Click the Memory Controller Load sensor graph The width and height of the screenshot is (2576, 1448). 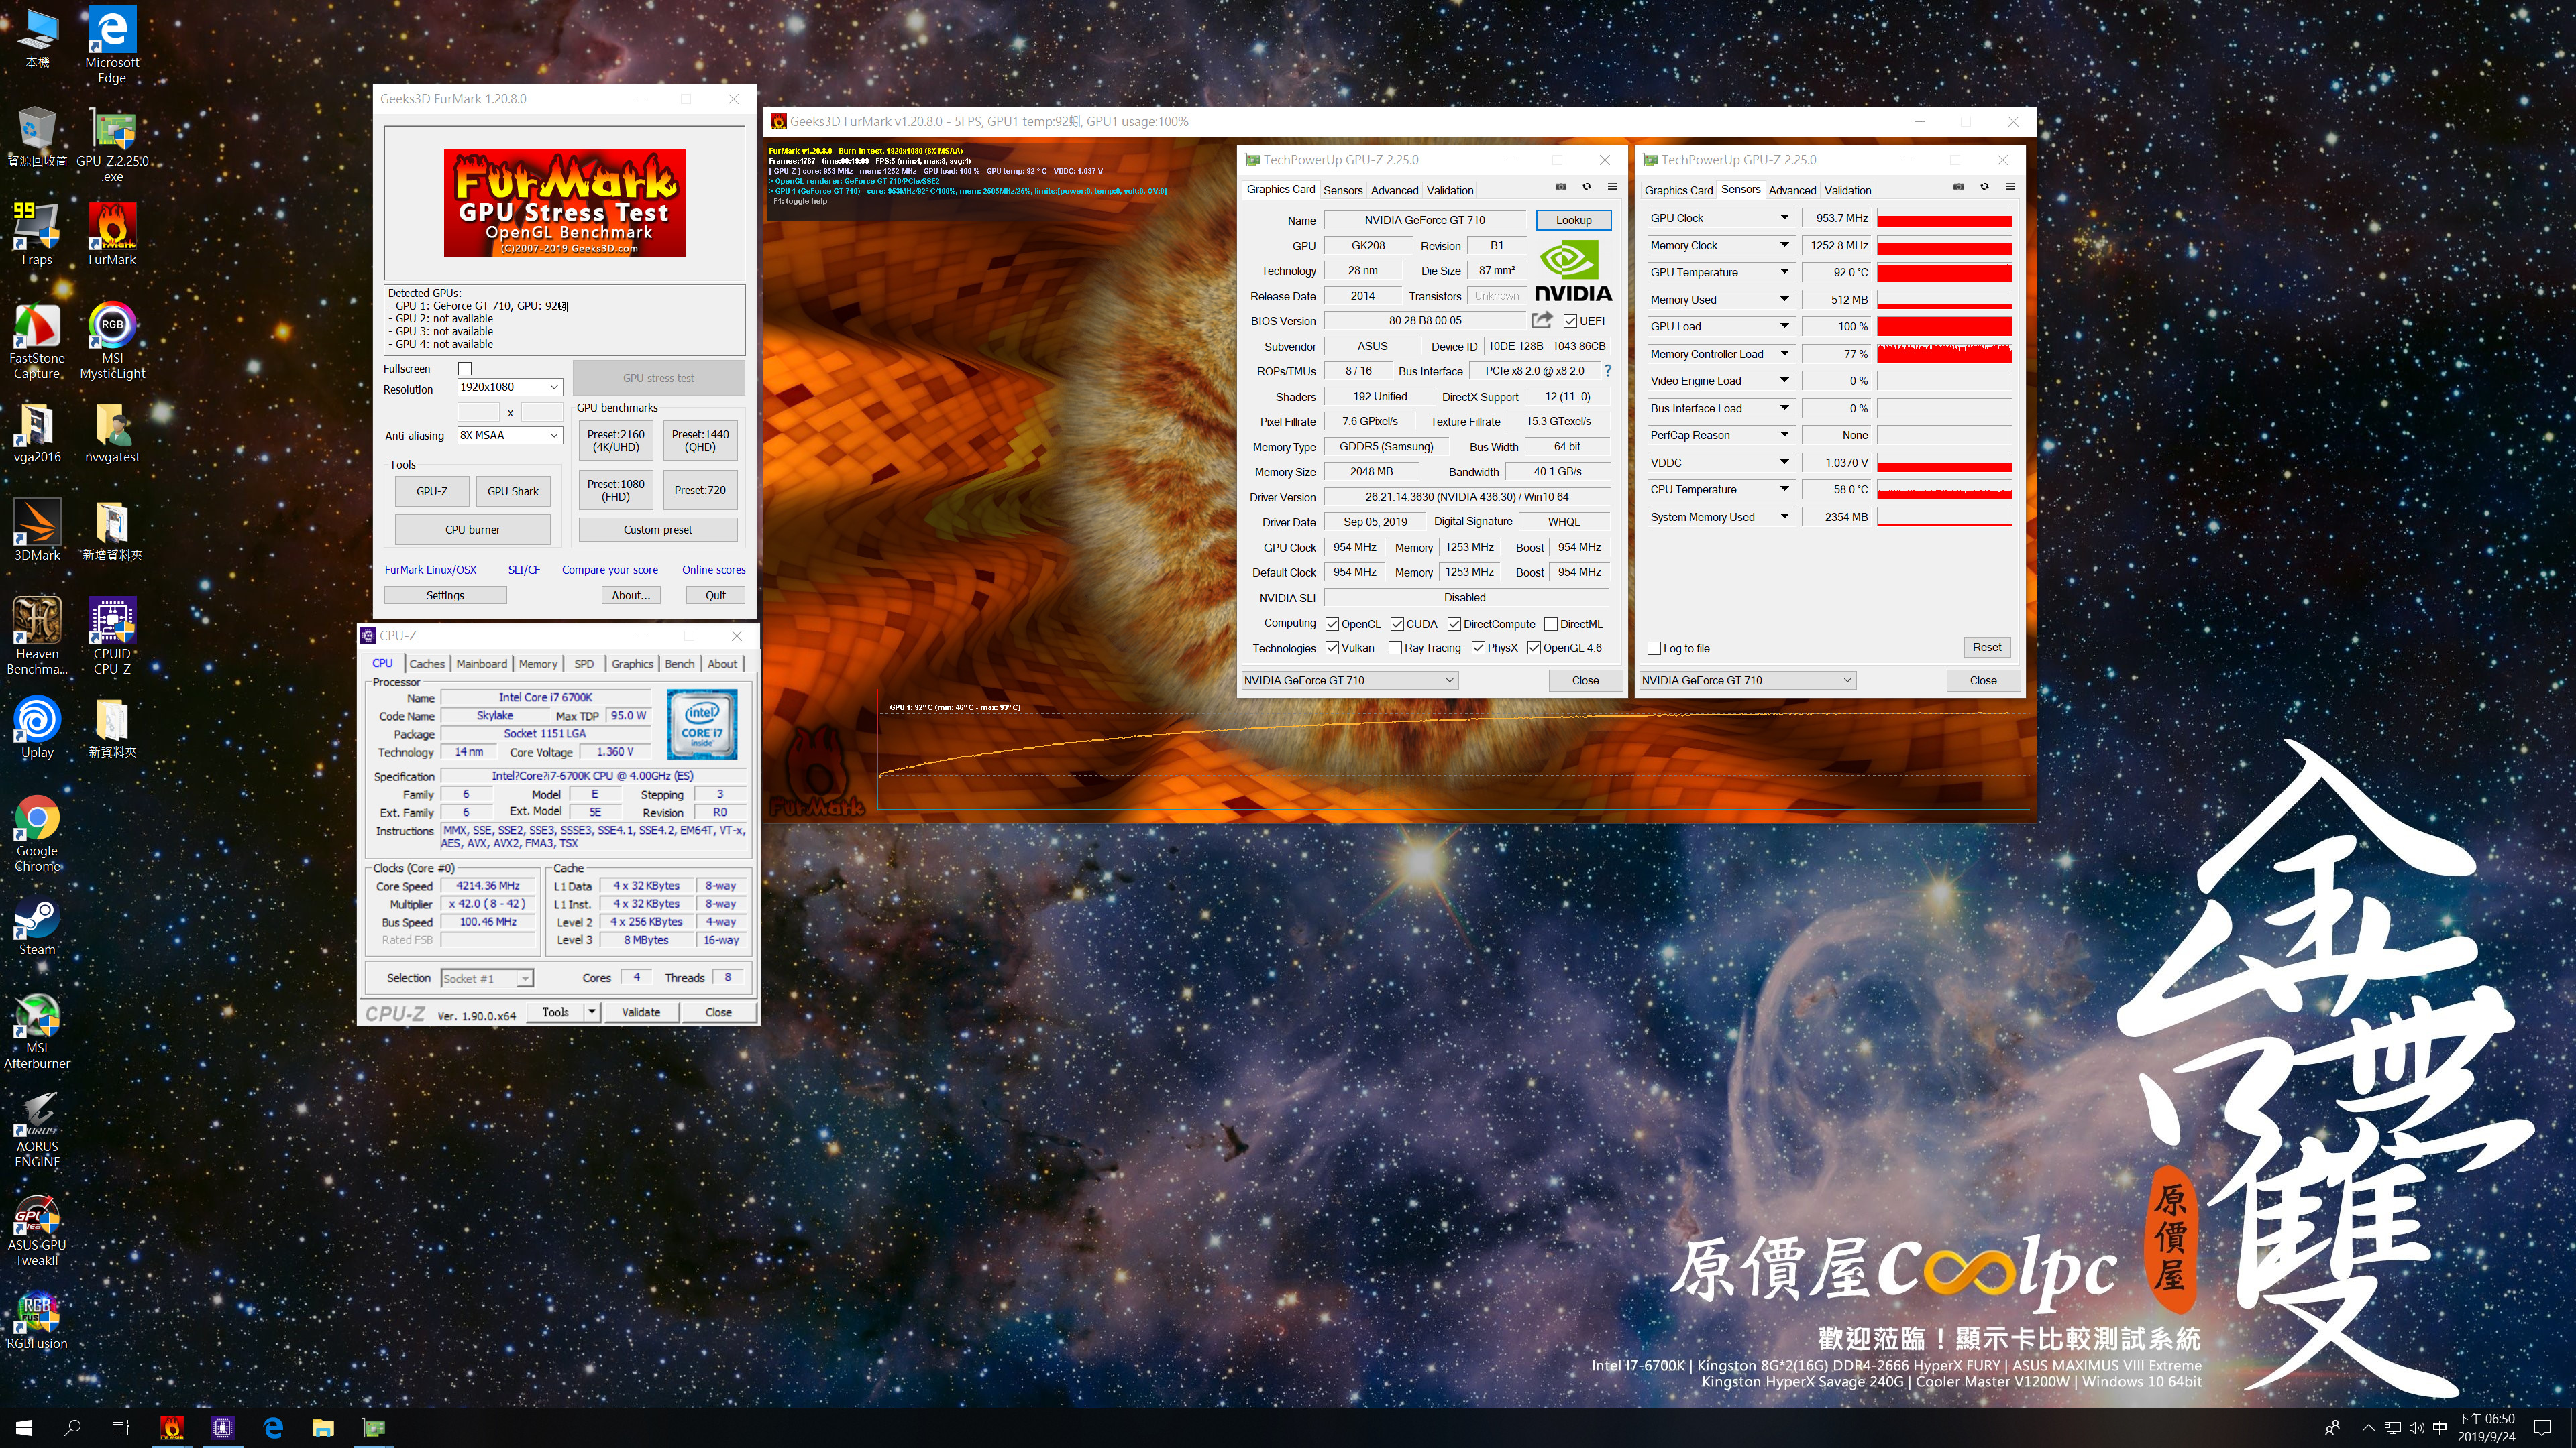(x=1944, y=354)
